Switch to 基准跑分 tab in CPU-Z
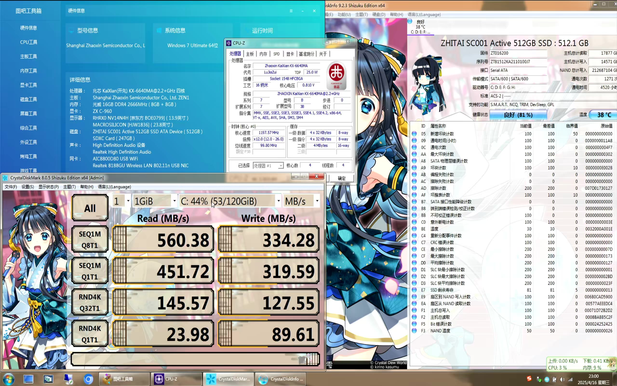The height and width of the screenshot is (386, 617). (306, 54)
